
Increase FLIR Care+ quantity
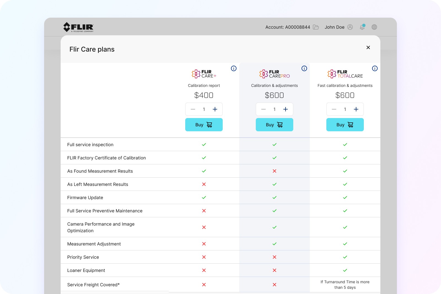point(215,109)
